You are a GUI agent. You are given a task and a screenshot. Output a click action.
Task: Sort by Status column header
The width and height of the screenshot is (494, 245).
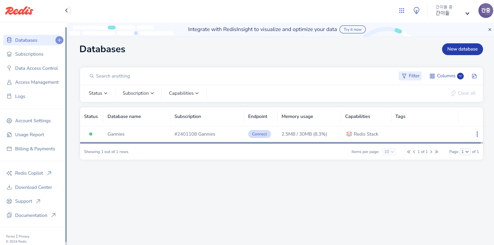pyautogui.click(x=91, y=116)
